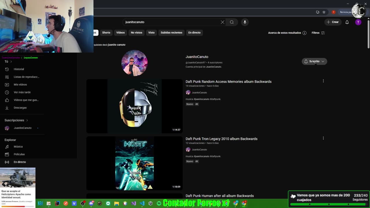Open the YouTube notifications bell
Image resolution: width=370 pixels, height=208 pixels.
(347, 22)
